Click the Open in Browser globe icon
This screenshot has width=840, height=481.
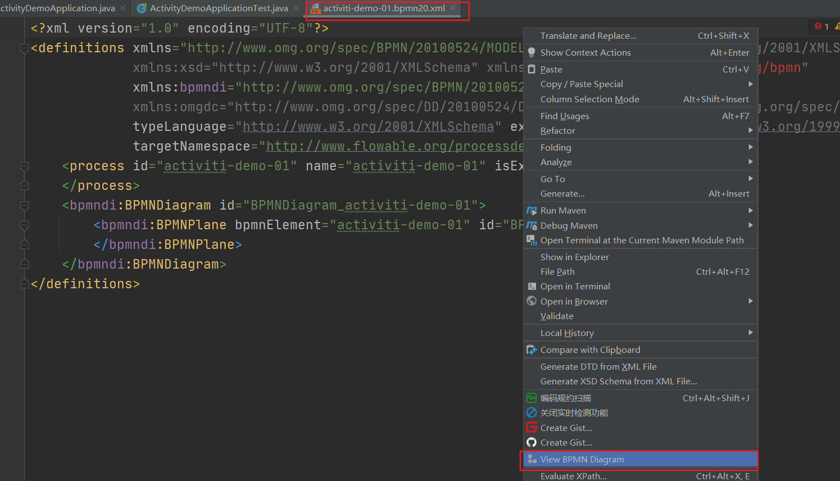pos(532,301)
